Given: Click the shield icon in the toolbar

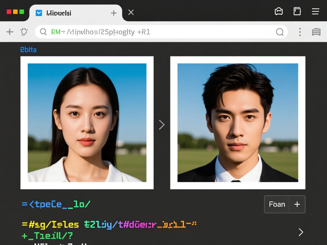Looking at the screenshot, I should tap(24, 32).
